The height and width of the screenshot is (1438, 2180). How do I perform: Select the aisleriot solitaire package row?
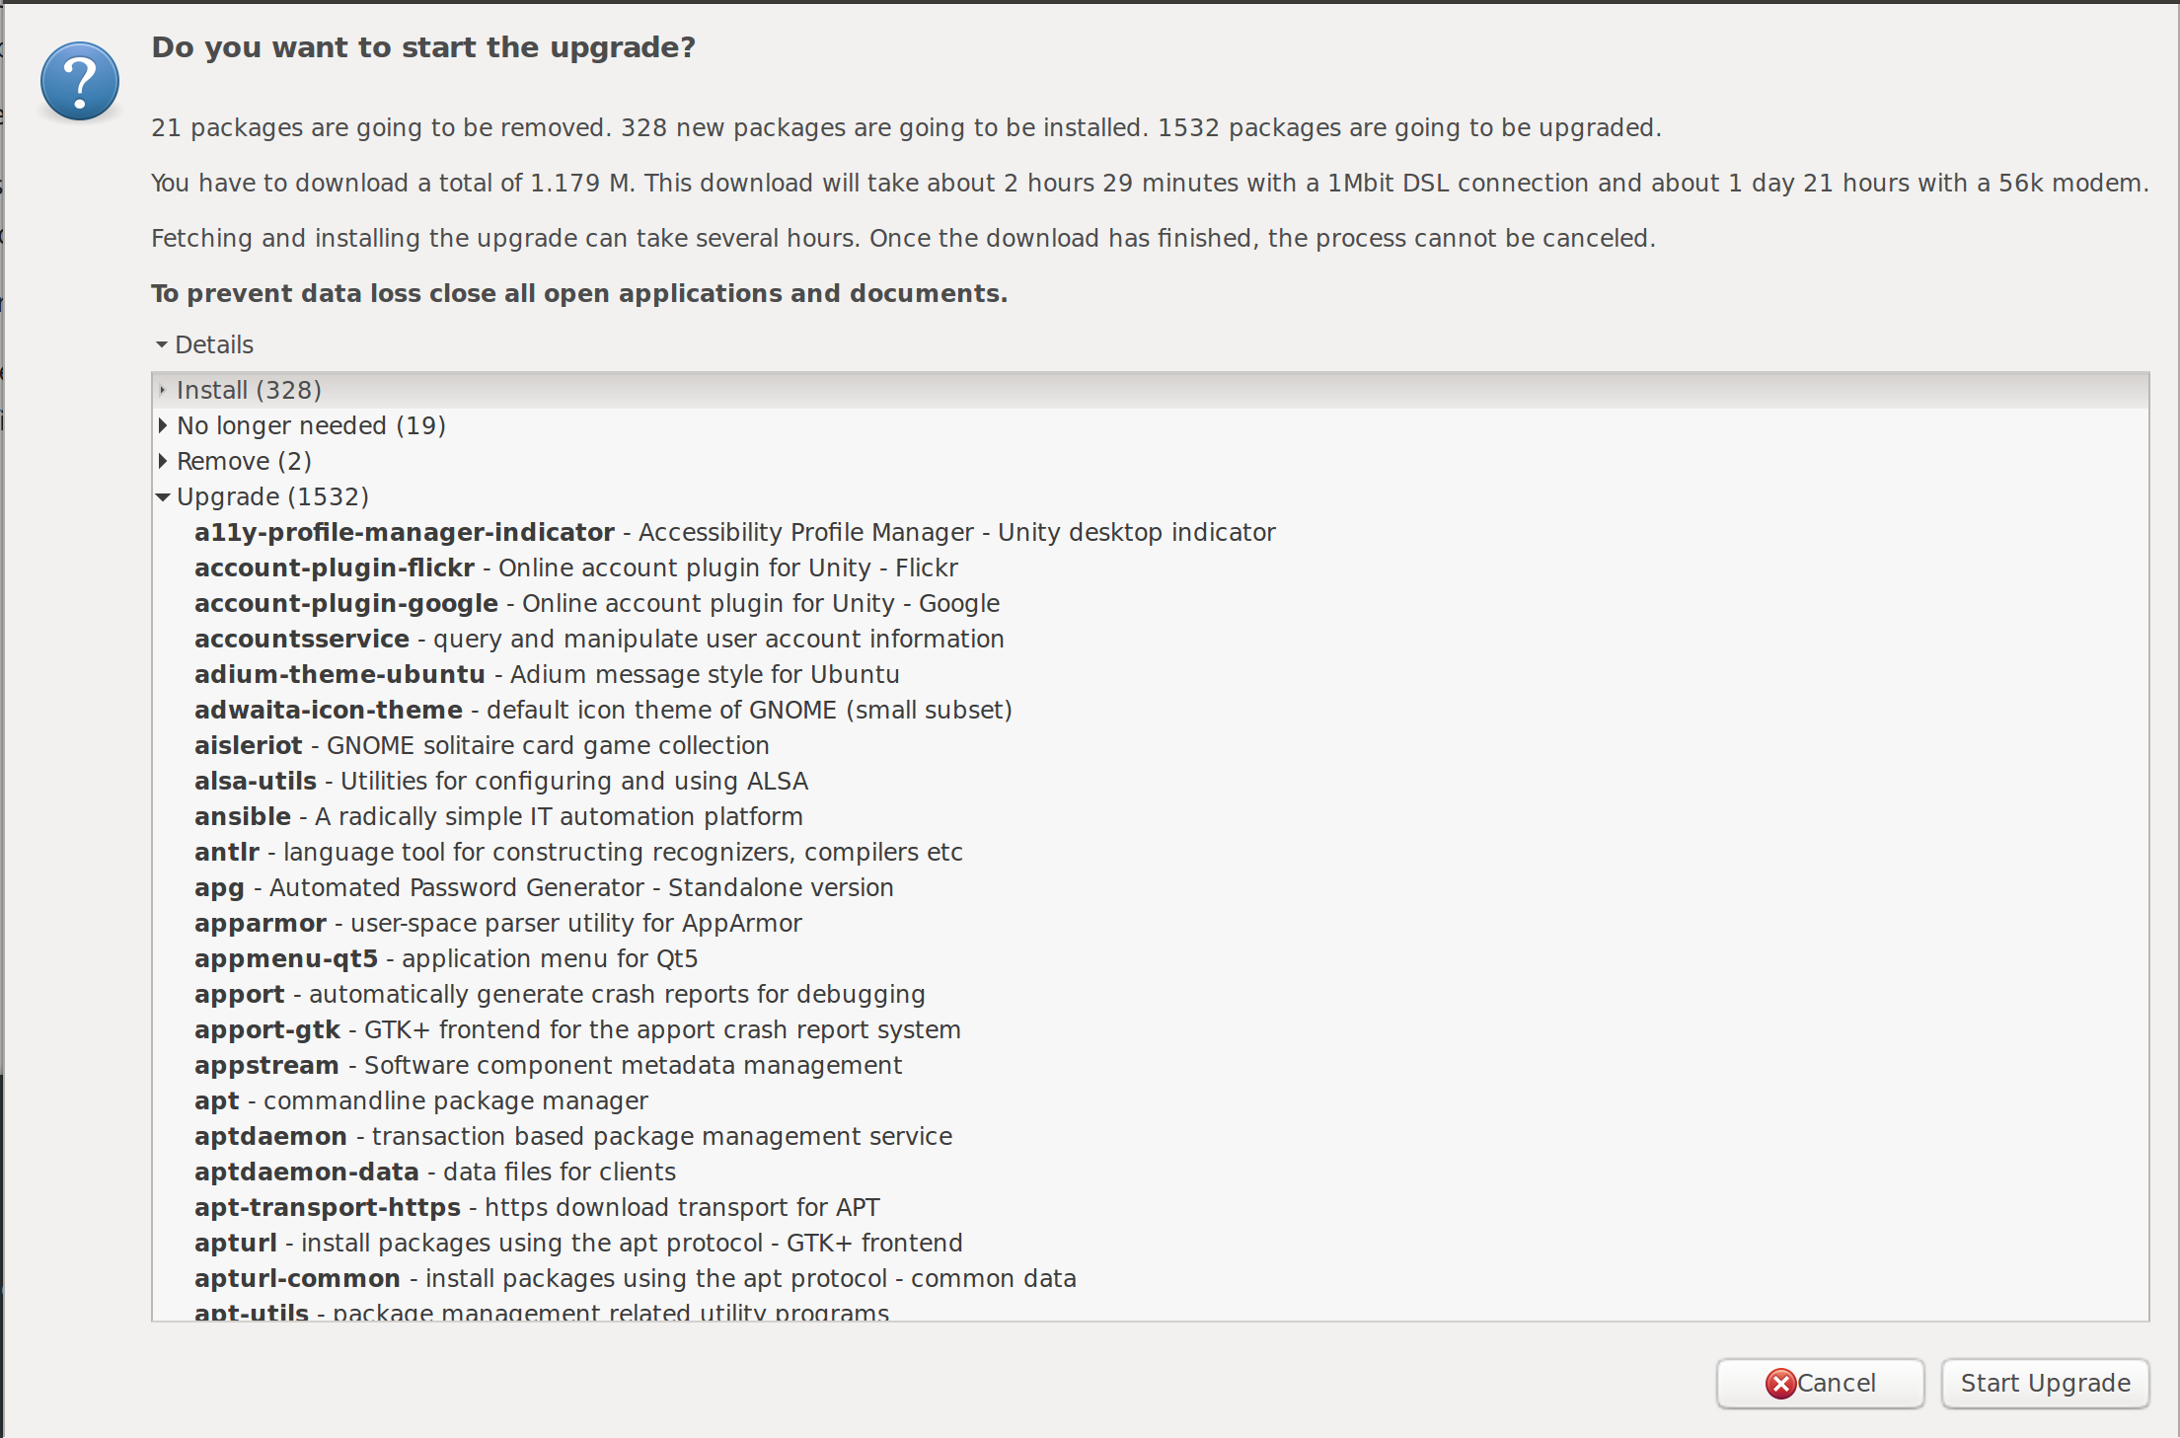(1150, 745)
